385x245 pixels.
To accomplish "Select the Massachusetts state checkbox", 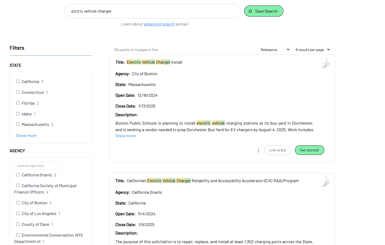I will pos(18,124).
